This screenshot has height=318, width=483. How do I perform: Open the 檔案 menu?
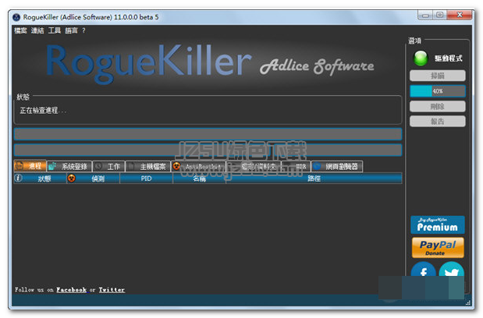click(x=20, y=30)
